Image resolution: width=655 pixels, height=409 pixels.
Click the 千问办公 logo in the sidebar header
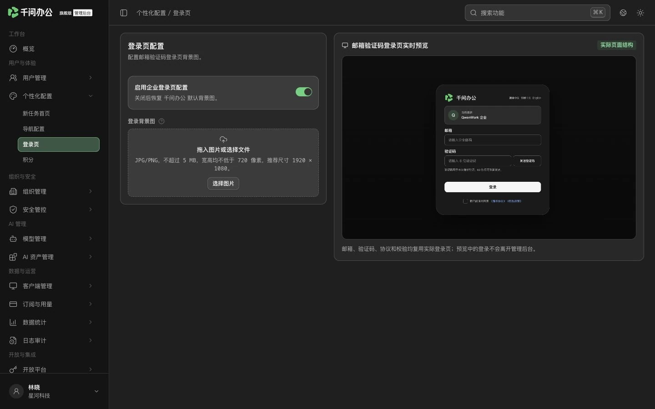pos(30,12)
